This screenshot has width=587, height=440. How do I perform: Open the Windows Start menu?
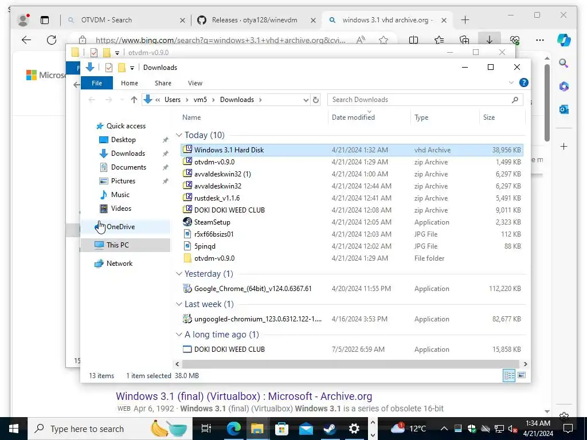tap(14, 429)
